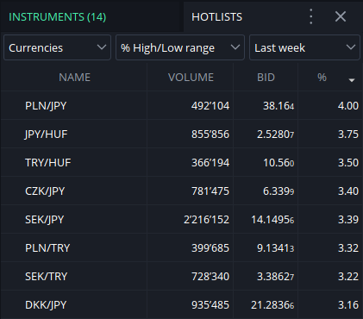Click volume value 2'216'152
This screenshot has width=363, height=319.
pyautogui.click(x=206, y=220)
